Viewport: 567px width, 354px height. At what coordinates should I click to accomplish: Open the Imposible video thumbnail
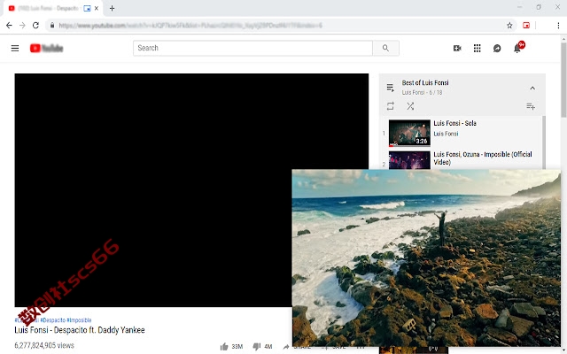[409, 160]
